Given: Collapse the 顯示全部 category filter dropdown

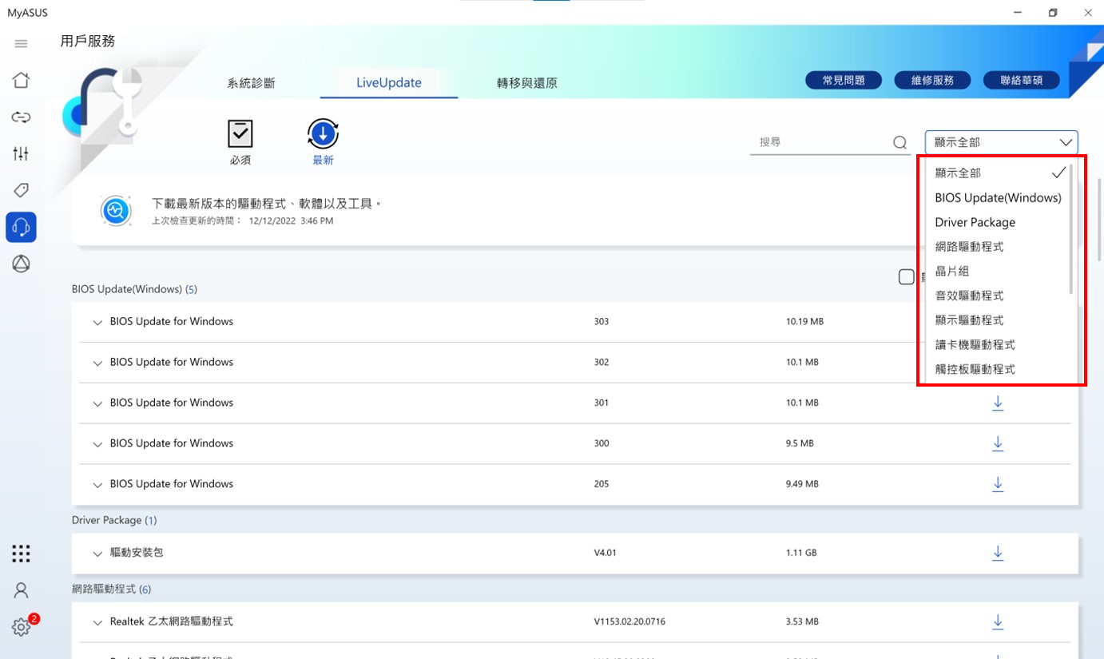Looking at the screenshot, I should point(1002,142).
